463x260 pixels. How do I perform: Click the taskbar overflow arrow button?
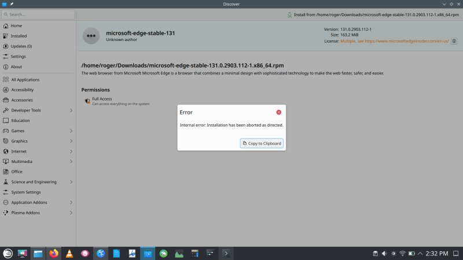point(226,254)
